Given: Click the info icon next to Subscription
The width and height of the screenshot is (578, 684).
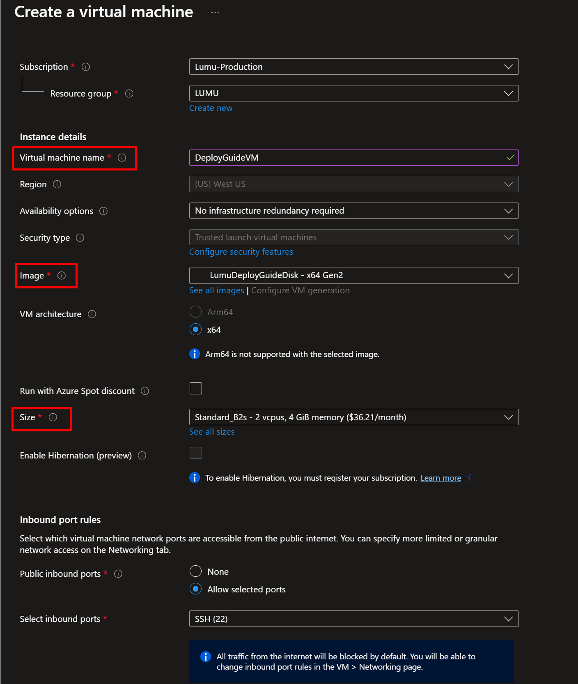Looking at the screenshot, I should [x=85, y=67].
